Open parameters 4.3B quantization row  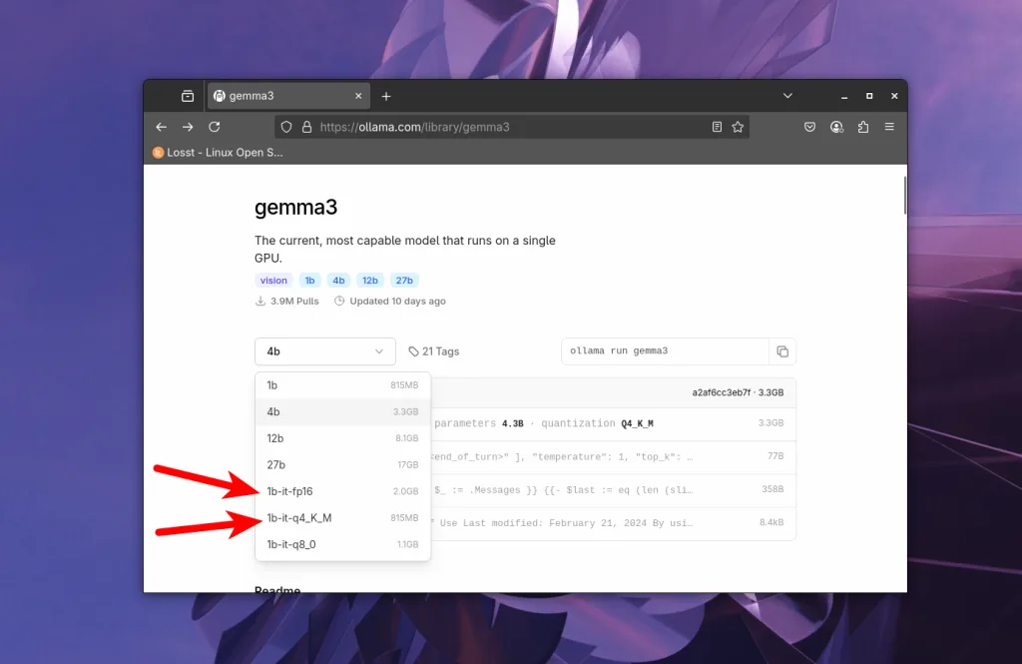pos(614,424)
